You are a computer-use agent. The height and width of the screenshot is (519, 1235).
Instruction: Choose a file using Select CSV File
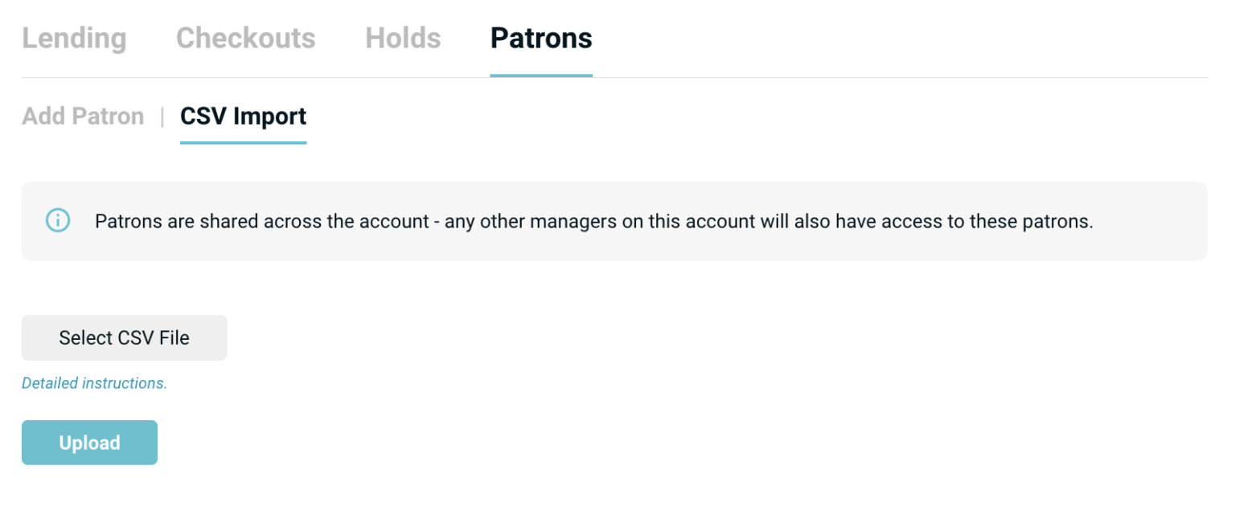tap(124, 337)
